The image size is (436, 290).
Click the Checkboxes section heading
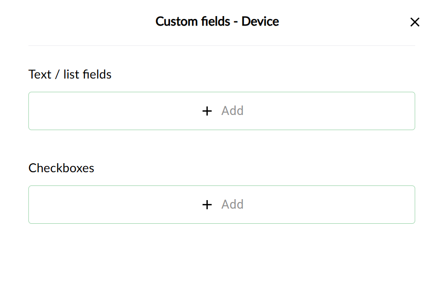point(62,168)
